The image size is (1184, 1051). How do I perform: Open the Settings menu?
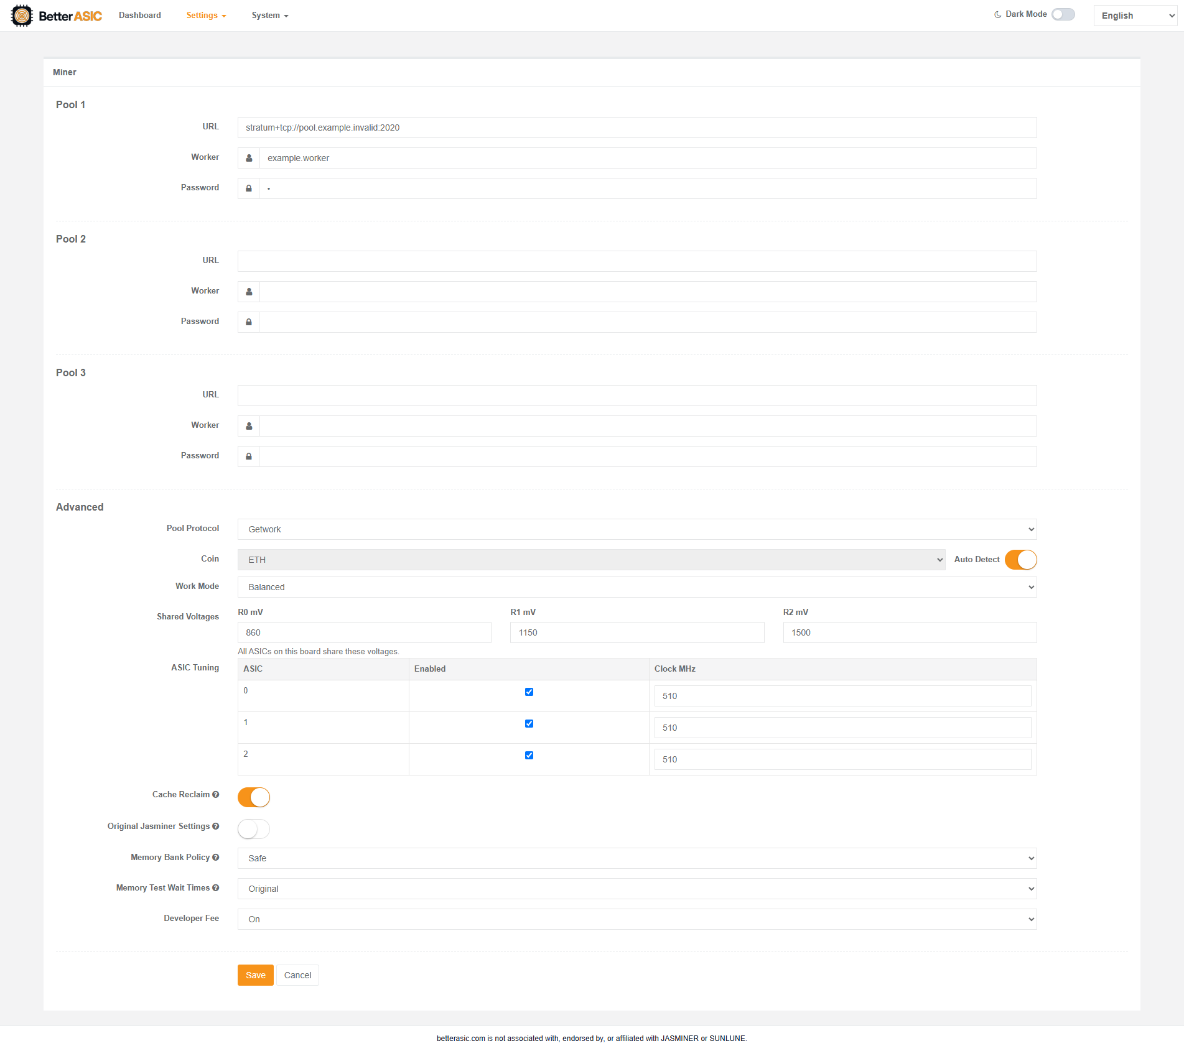pyautogui.click(x=207, y=16)
